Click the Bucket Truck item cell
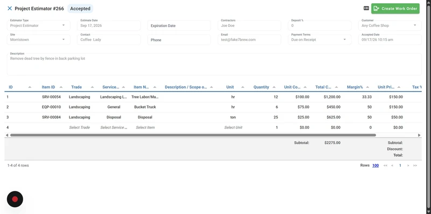431x214 pixels. pyautogui.click(x=145, y=107)
